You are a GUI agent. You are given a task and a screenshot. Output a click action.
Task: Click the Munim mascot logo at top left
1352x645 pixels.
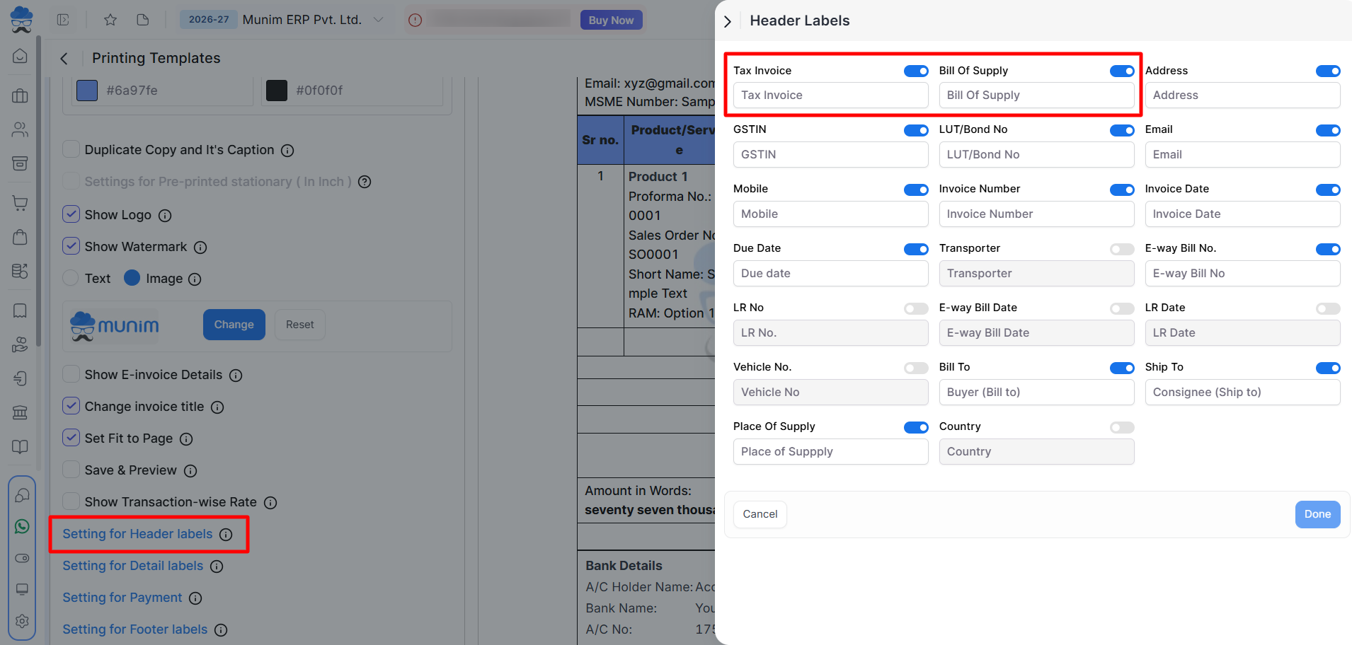[21, 19]
